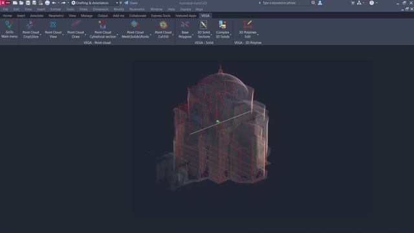
Task: Click the Autodesk App Store cart icon
Action: click(353, 3)
